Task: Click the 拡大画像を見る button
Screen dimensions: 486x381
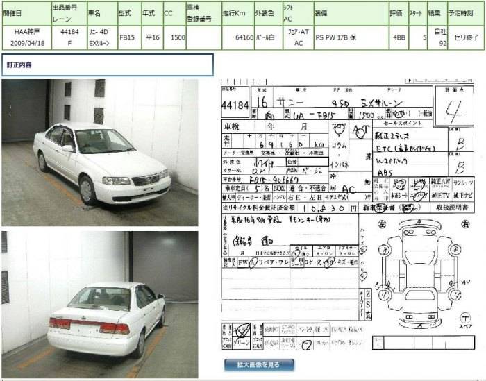Action: [x=259, y=364]
